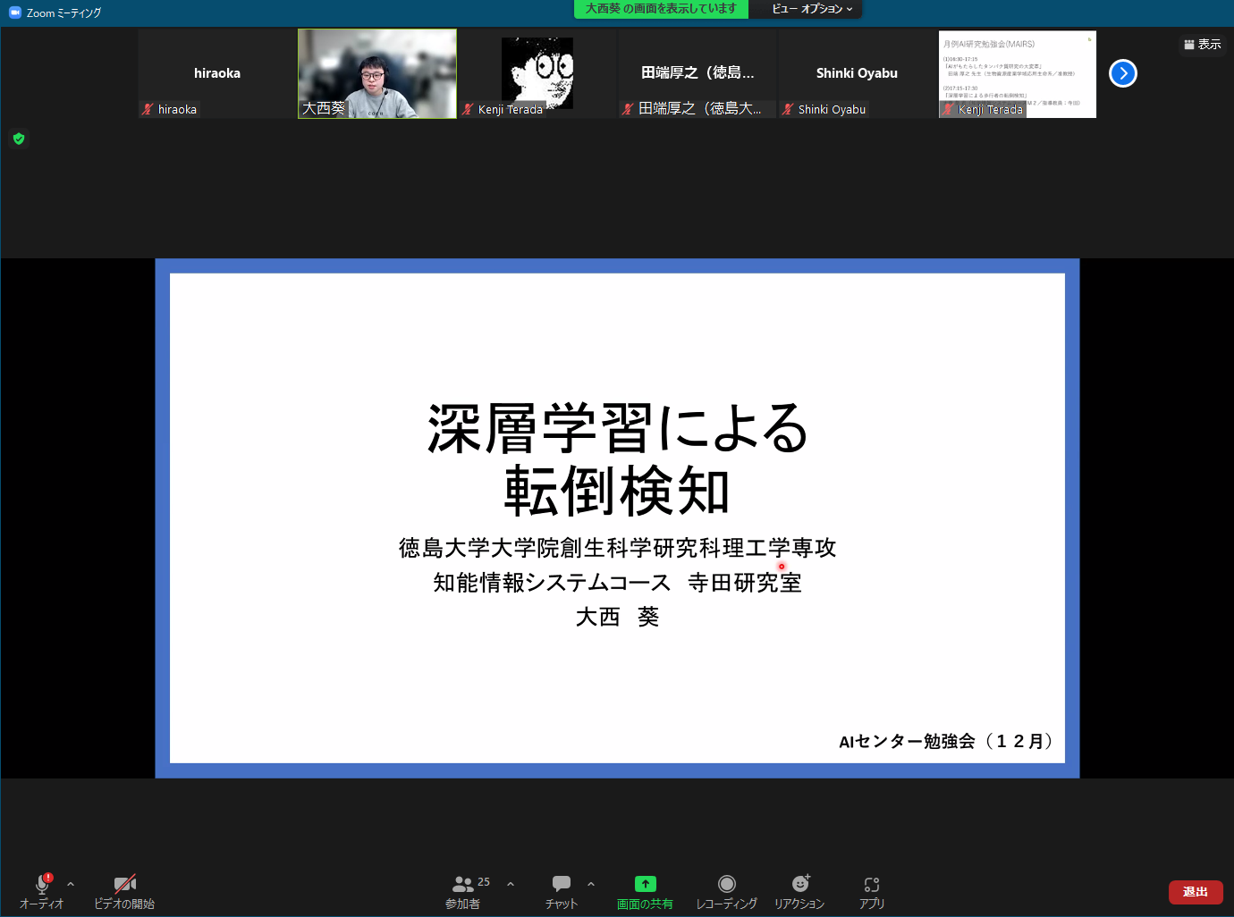Open the 表示 view layout menu
The height and width of the screenshot is (917, 1234).
click(1202, 44)
